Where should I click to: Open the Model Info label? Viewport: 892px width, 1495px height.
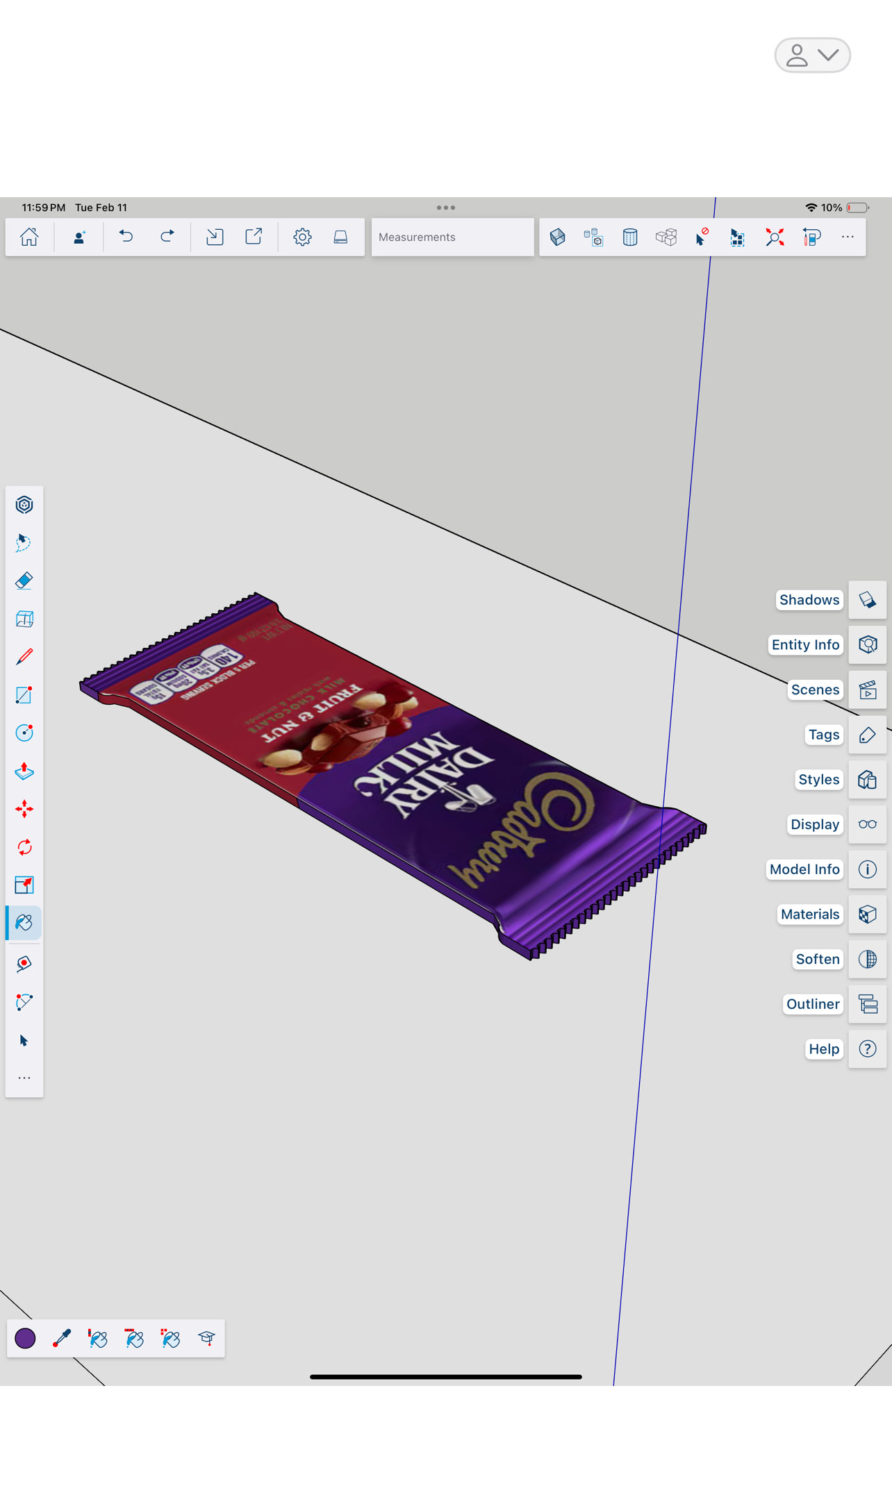click(804, 869)
